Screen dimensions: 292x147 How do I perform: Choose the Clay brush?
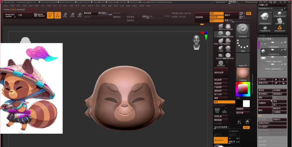pyautogui.click(x=228, y=41)
